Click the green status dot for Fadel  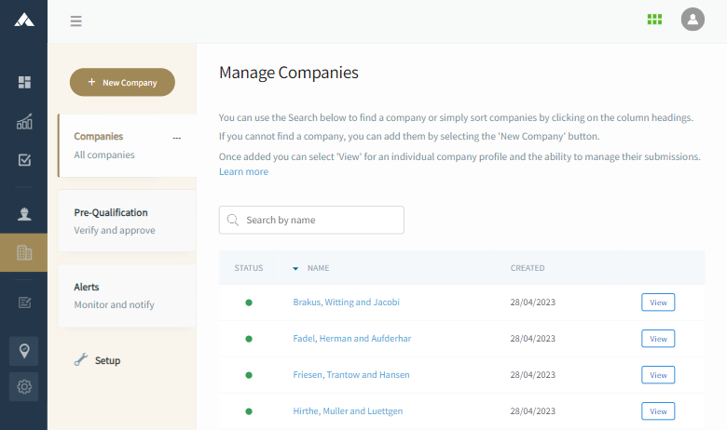(249, 339)
